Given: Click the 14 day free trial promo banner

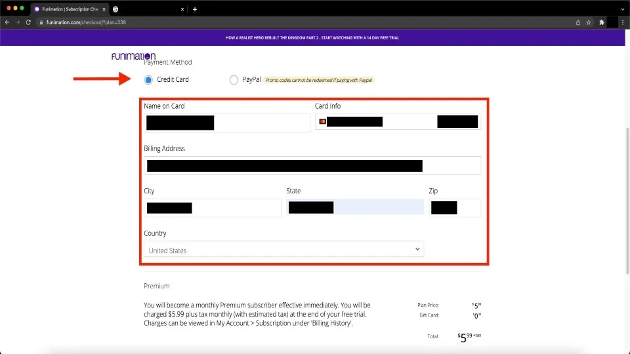Looking at the screenshot, I should (312, 38).
